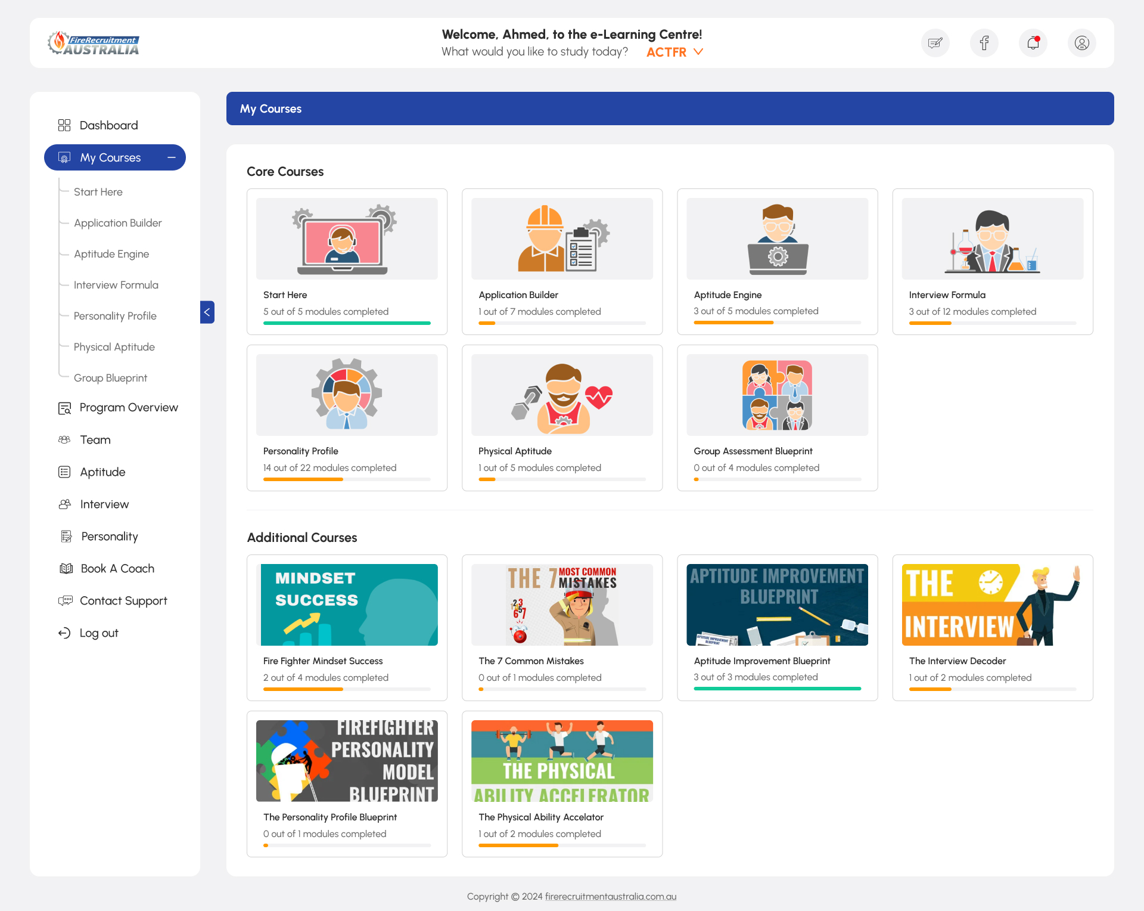Click the My Courses certificate icon
The height and width of the screenshot is (911, 1144).
tap(64, 157)
